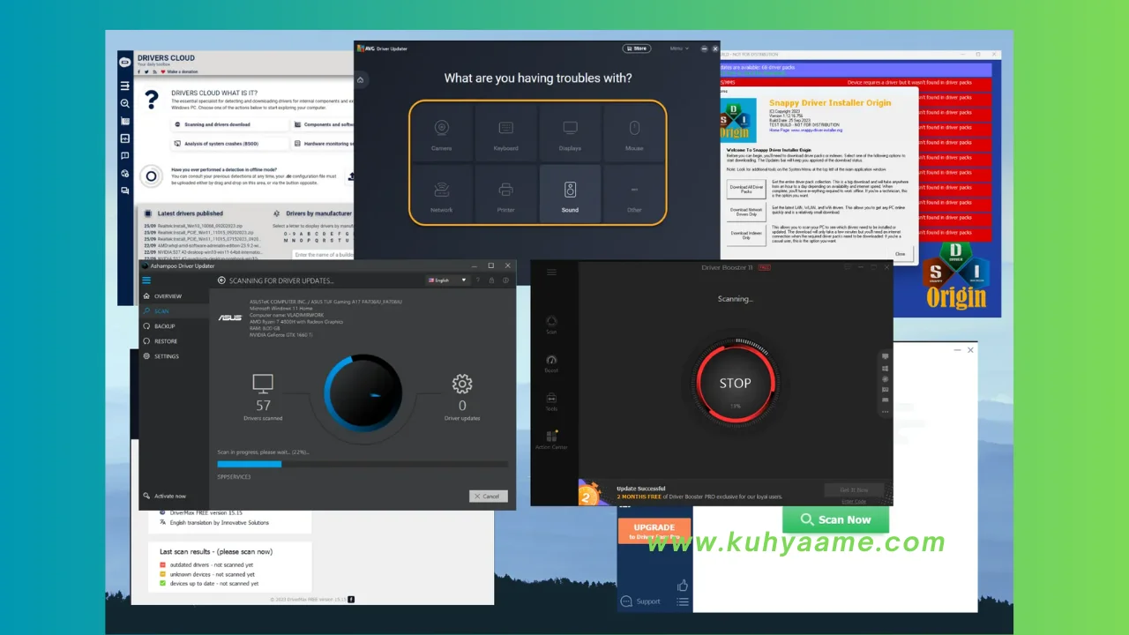Click the builder name search field

pos(324,255)
